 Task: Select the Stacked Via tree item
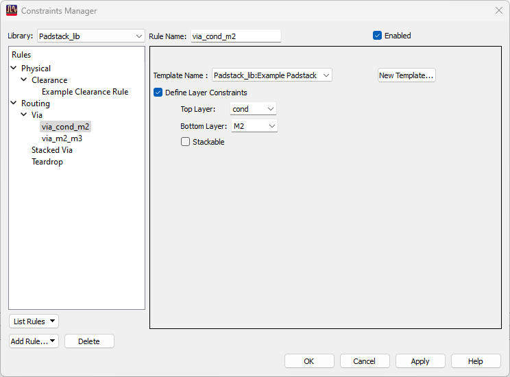[52, 150]
